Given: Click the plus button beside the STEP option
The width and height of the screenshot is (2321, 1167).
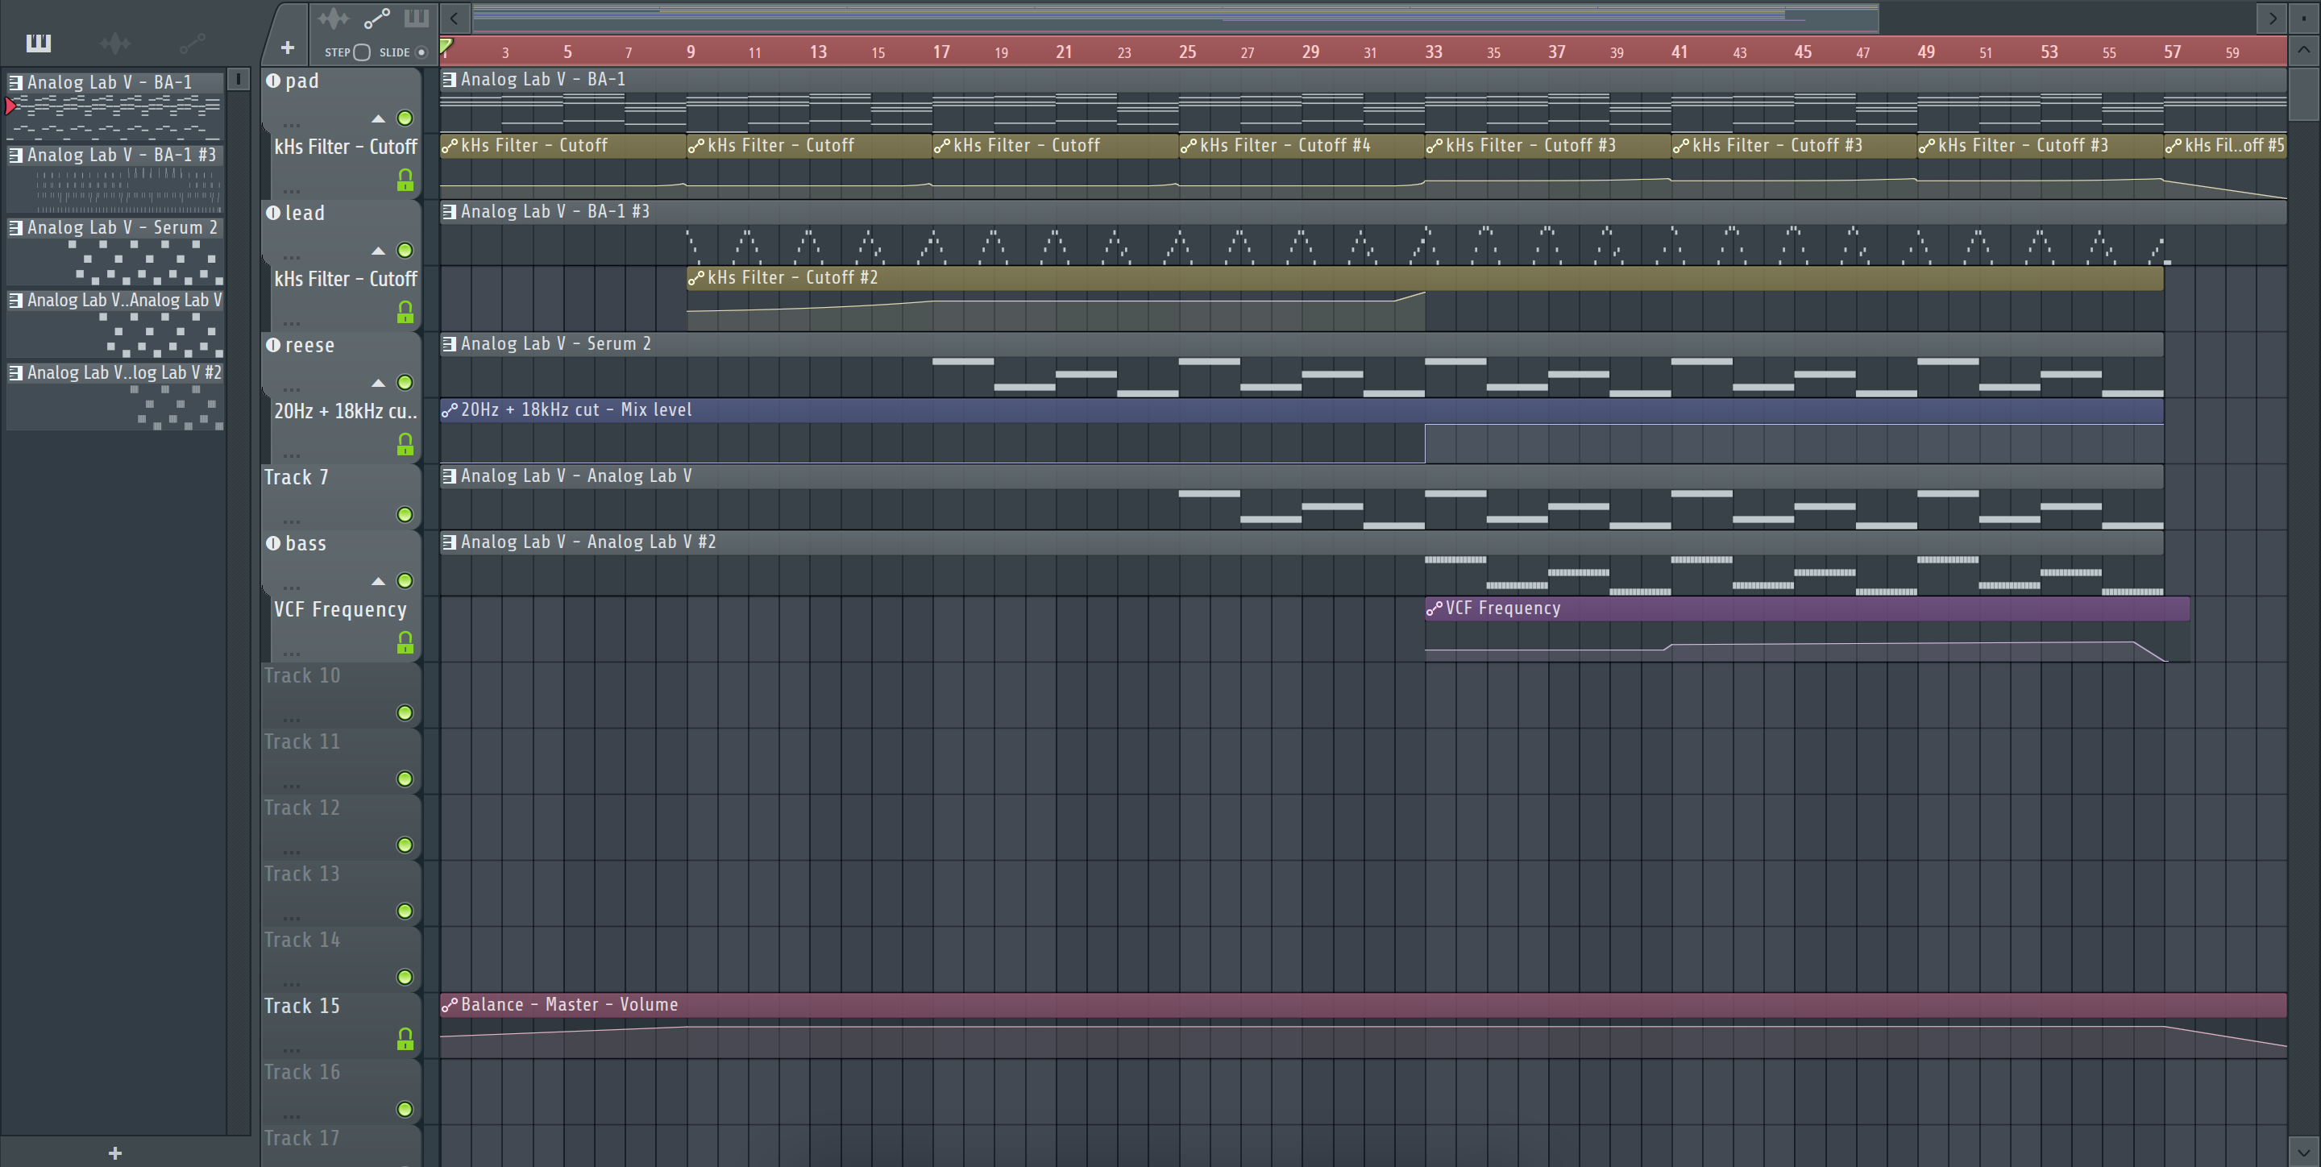Looking at the screenshot, I should (288, 48).
